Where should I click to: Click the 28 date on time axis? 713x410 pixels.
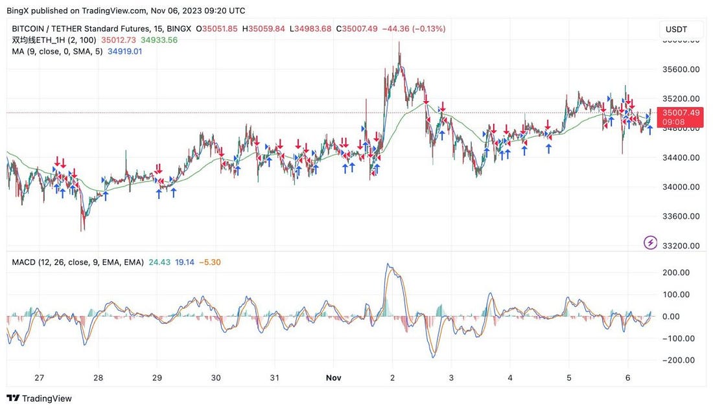coord(99,378)
